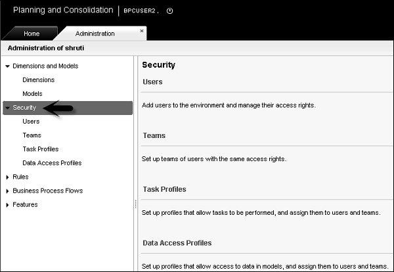Select Teams in the sidebar tree
Image resolution: width=394 pixels, height=272 pixels.
tap(32, 135)
